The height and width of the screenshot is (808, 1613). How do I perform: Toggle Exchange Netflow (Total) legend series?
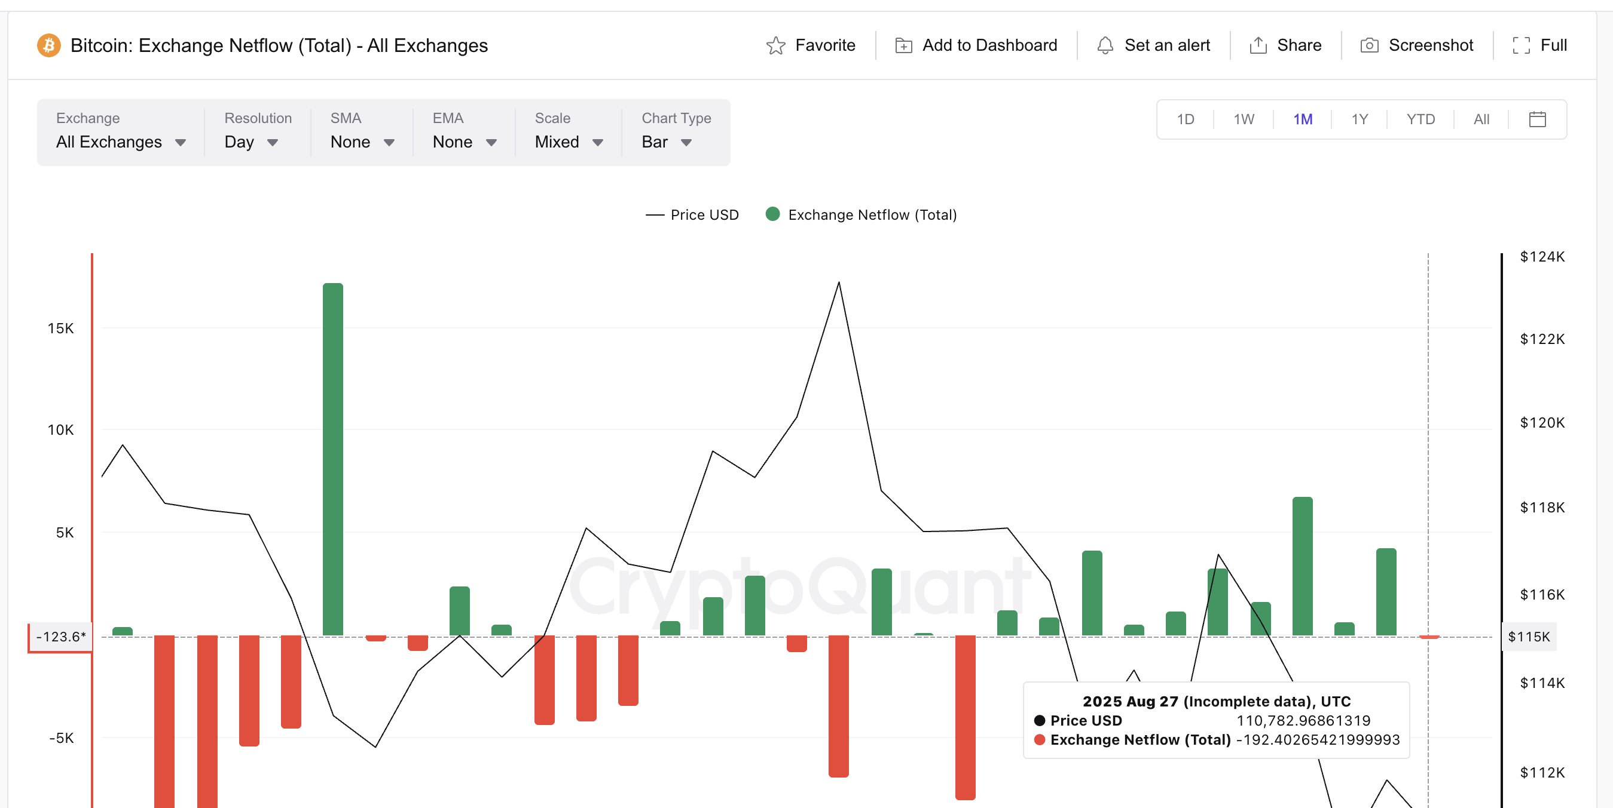click(861, 214)
